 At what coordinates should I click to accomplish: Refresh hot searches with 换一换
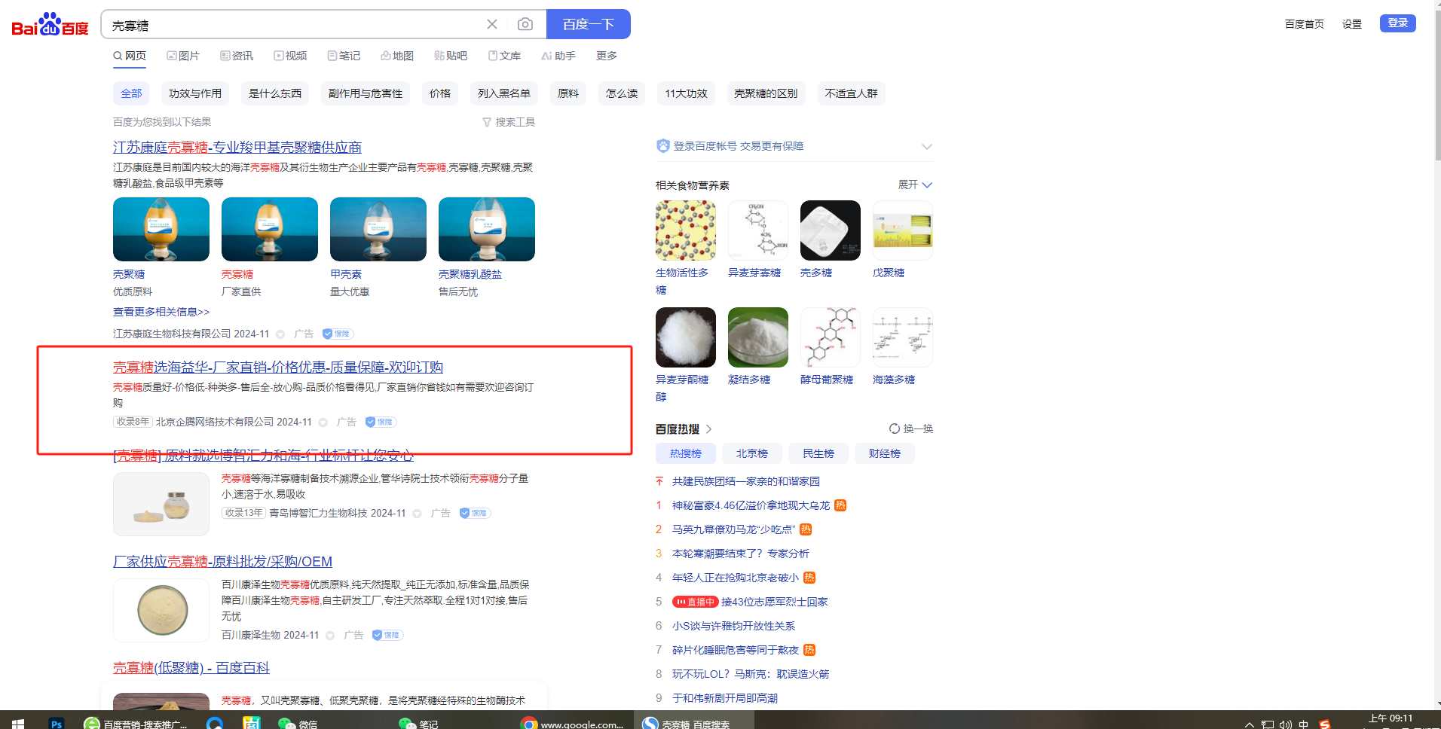pyautogui.click(x=911, y=429)
